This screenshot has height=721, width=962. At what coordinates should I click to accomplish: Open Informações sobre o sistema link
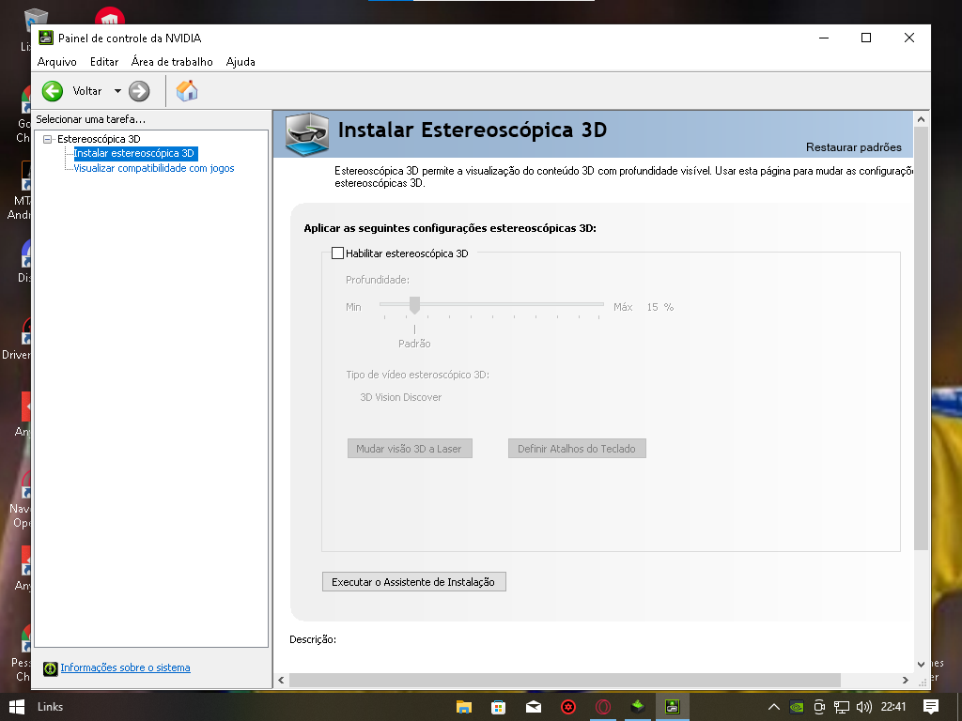point(125,667)
